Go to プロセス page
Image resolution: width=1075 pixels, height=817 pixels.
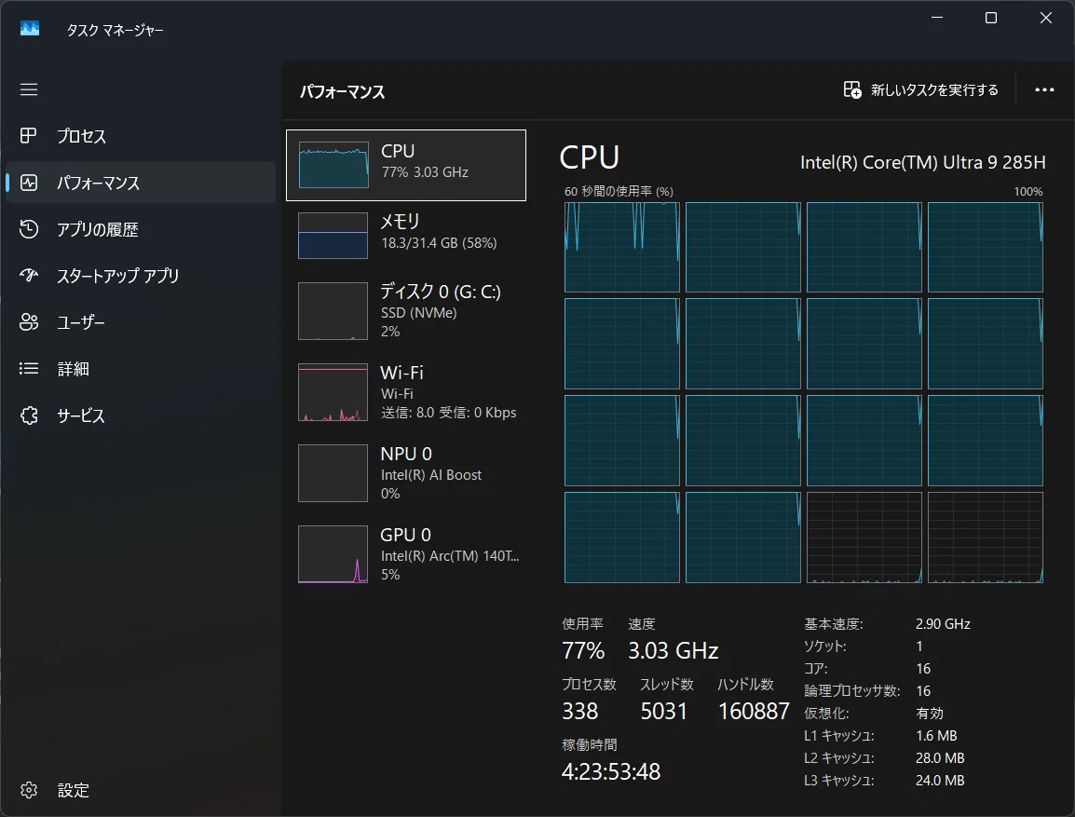(x=141, y=136)
